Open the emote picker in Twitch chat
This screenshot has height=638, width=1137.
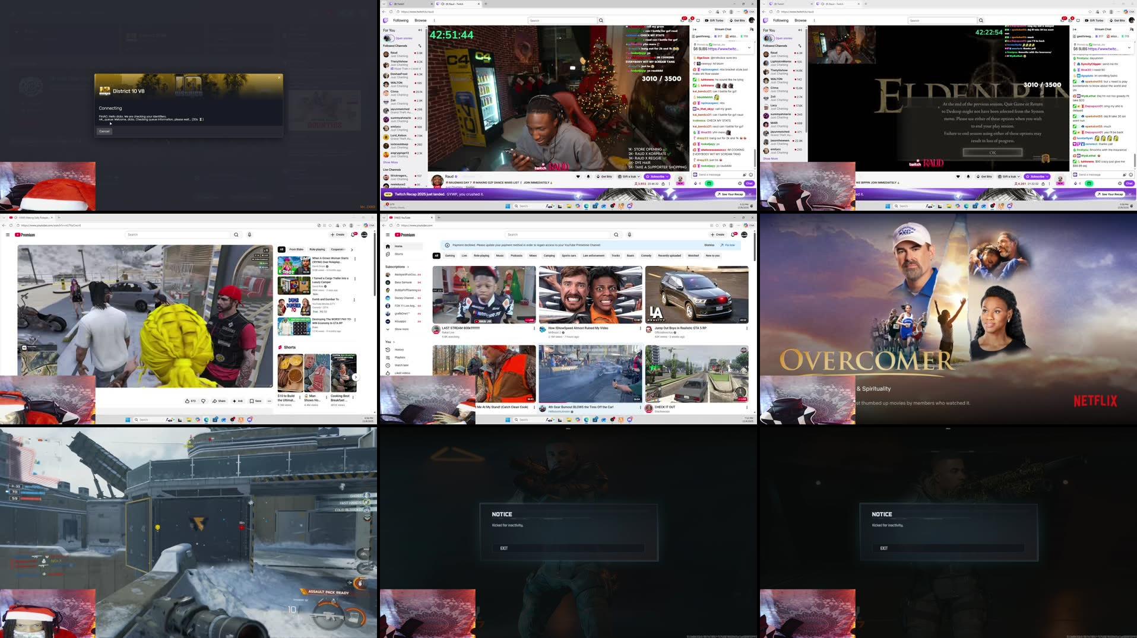click(750, 174)
